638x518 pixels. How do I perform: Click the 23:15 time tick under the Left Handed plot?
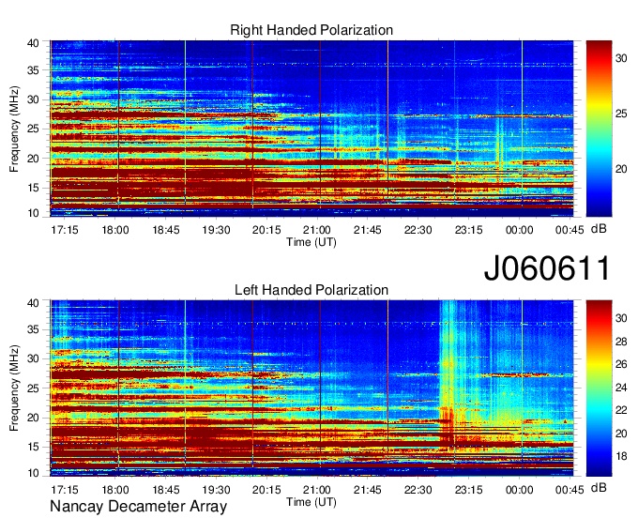coord(468,490)
